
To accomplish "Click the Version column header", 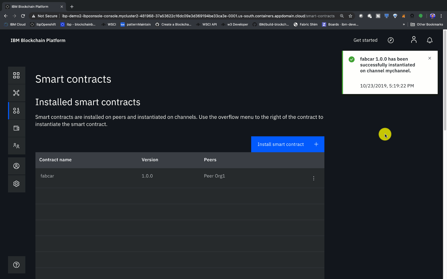I will click(150, 160).
